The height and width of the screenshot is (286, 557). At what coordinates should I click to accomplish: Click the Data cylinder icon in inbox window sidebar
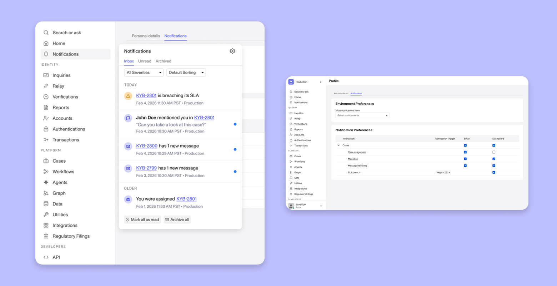[x=46, y=204]
